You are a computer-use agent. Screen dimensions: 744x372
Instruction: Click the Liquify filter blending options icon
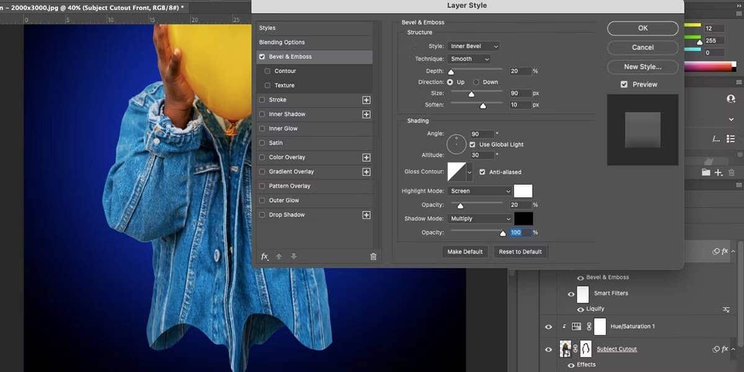725,309
